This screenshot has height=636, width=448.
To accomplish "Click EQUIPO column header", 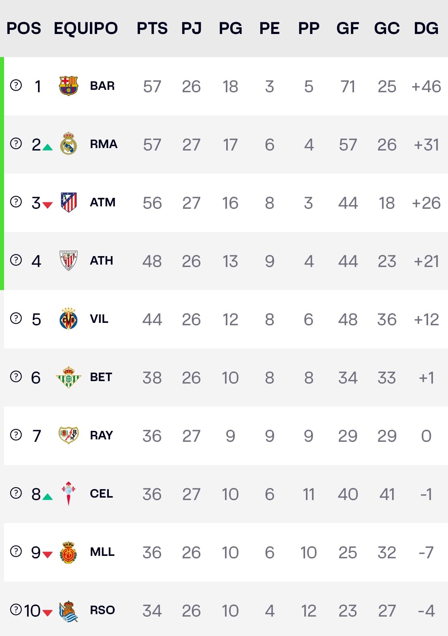I will (86, 28).
